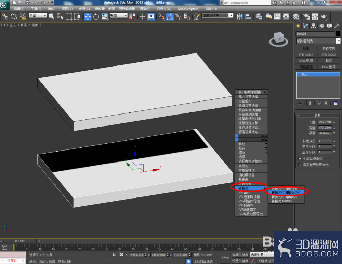This screenshot has height=264, width=342.
Task: Open the Schematic View toolbar icon
Action: click(286, 16)
